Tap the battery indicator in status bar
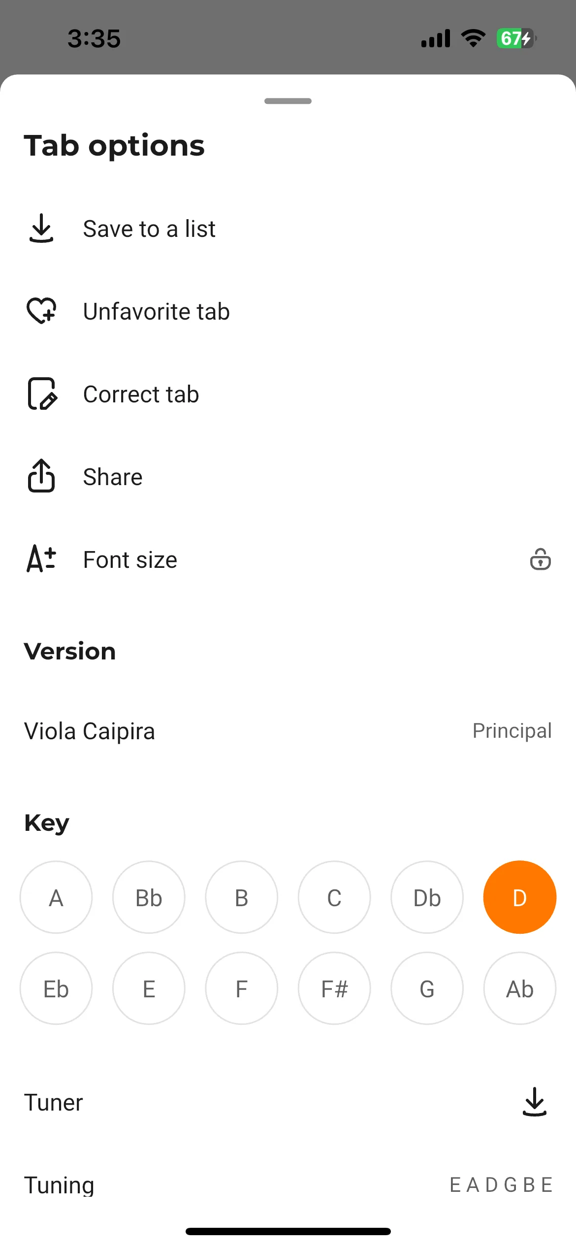The height and width of the screenshot is (1247, 576). (516, 38)
